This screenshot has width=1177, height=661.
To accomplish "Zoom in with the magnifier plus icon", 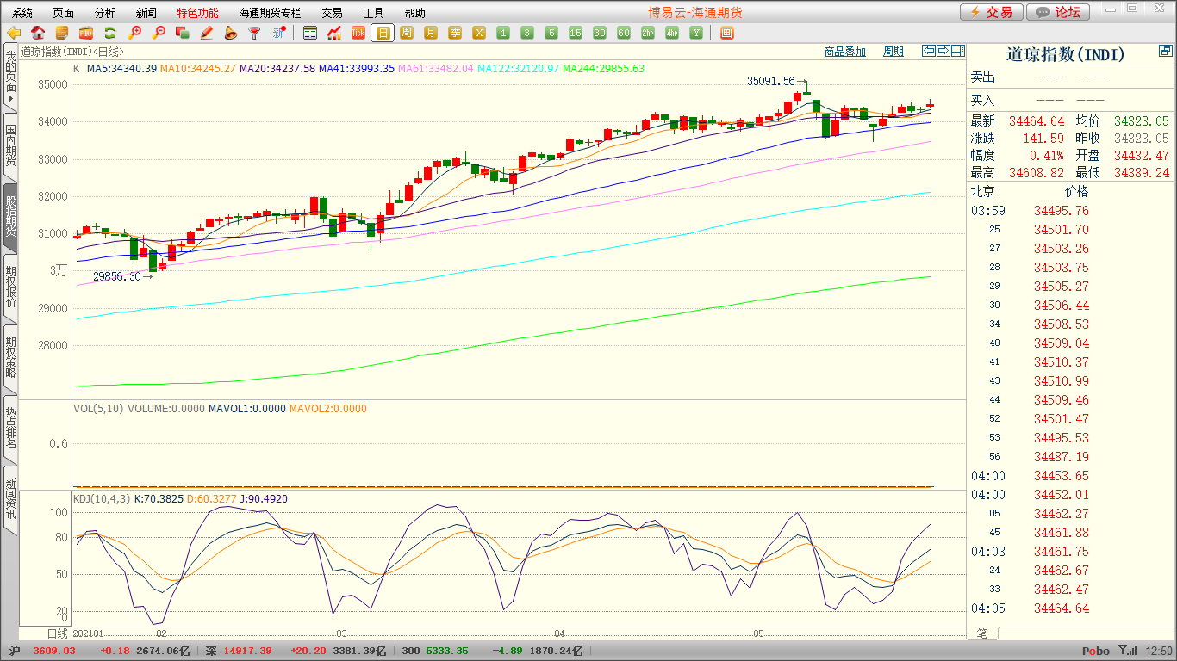I will point(134,33).
